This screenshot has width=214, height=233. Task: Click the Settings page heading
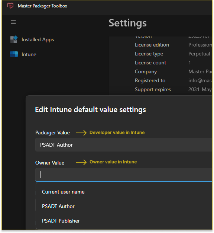click(127, 23)
